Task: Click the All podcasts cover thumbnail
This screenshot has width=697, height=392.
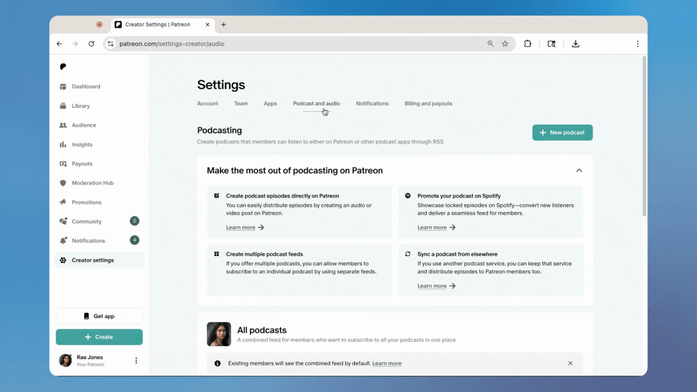Action: (219, 334)
